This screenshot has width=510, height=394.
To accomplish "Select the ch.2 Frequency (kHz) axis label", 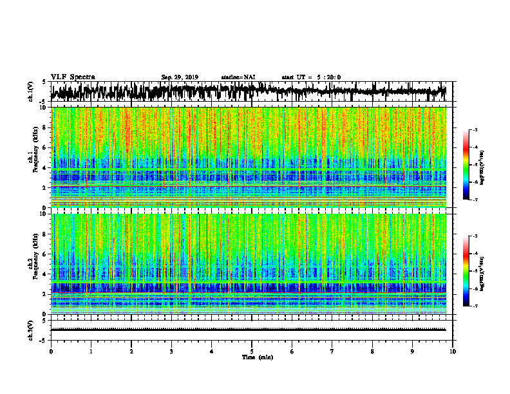I will pyautogui.click(x=33, y=256).
